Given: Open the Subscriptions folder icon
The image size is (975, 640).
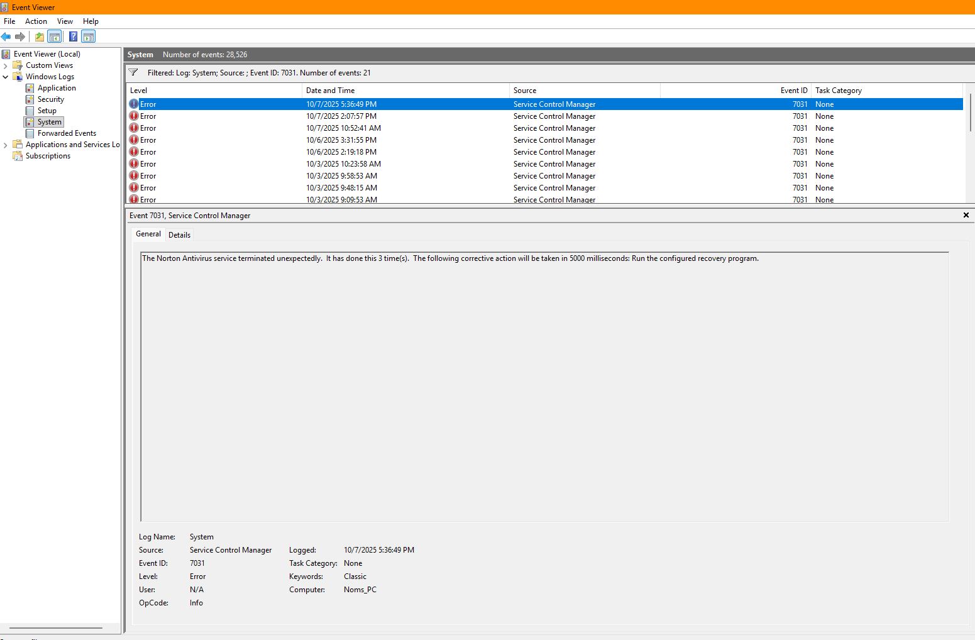Looking at the screenshot, I should 18,156.
